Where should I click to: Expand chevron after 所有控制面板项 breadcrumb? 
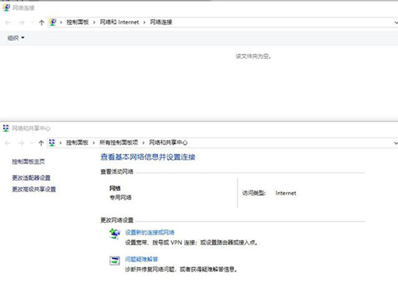point(143,143)
